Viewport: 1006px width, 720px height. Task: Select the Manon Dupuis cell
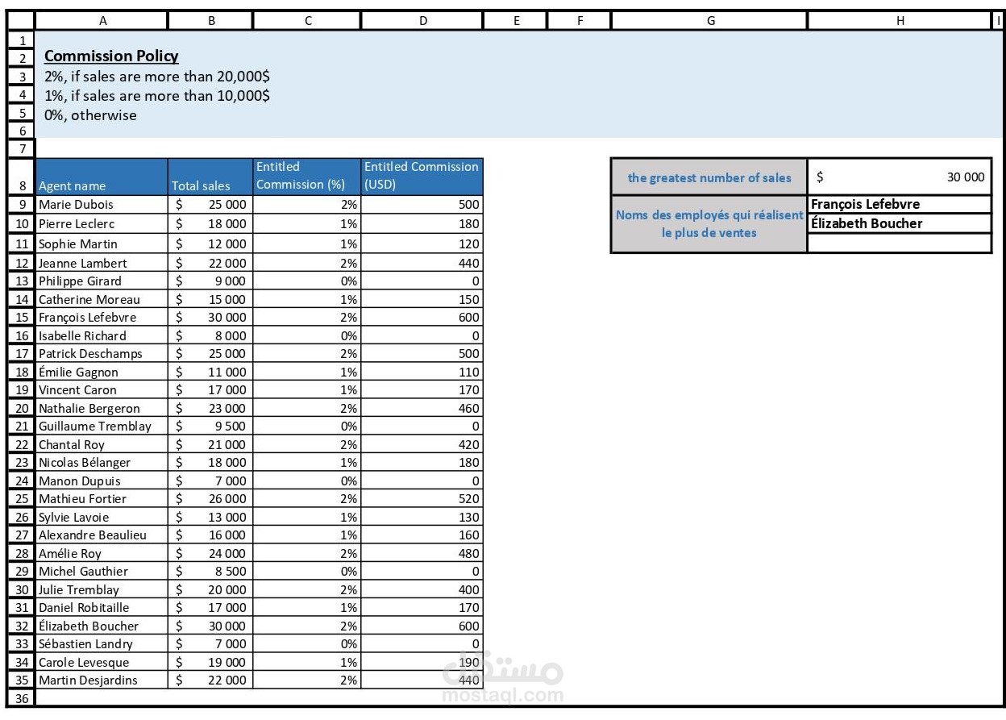(x=102, y=481)
